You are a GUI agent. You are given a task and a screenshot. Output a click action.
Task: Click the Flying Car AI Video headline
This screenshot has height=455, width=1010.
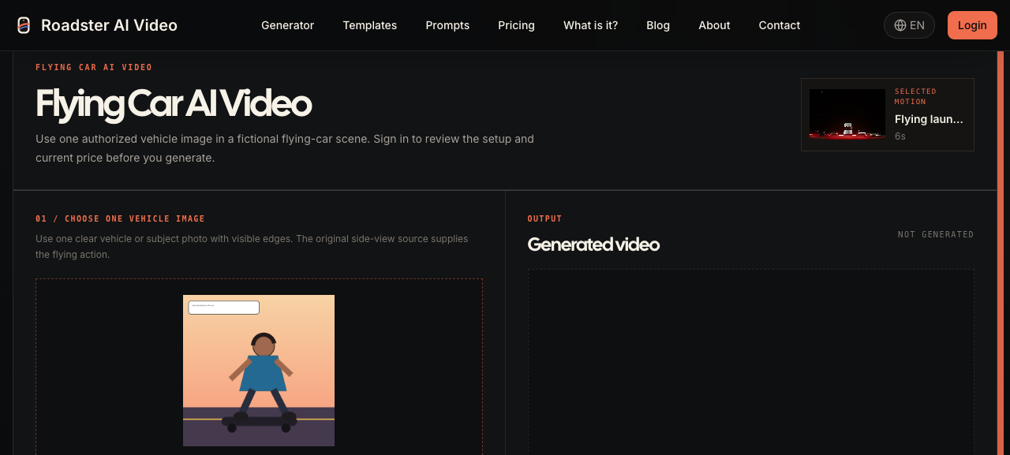click(x=174, y=103)
